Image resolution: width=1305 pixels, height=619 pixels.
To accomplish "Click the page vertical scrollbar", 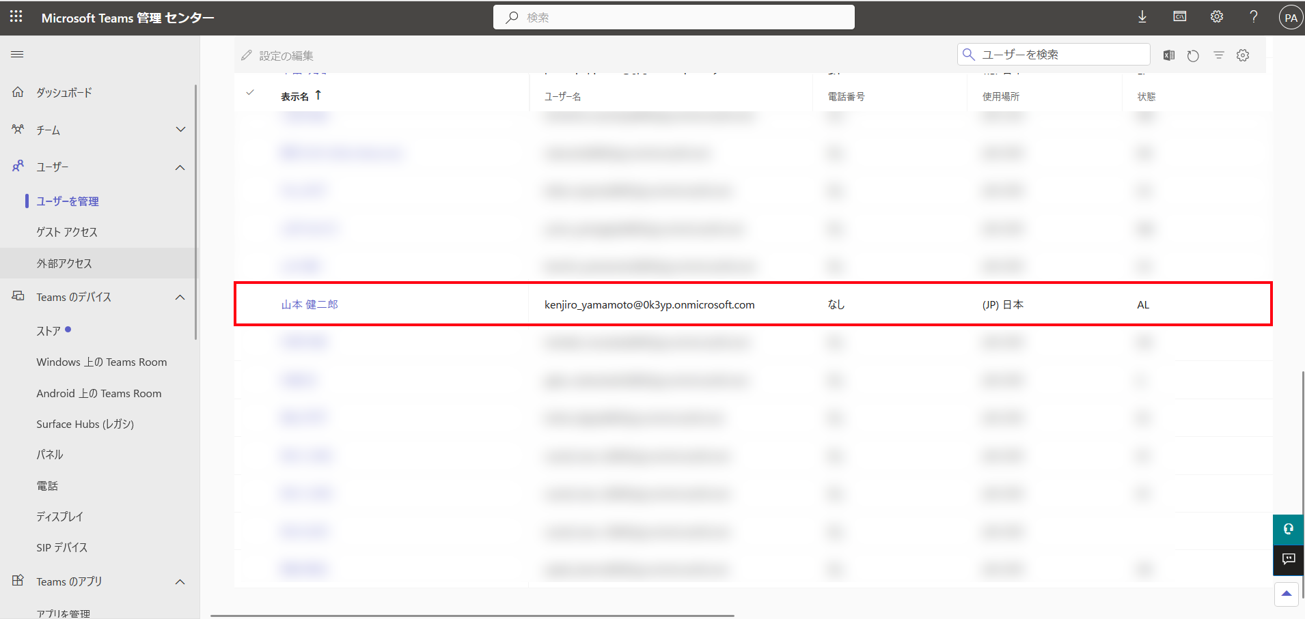I will [1302, 485].
